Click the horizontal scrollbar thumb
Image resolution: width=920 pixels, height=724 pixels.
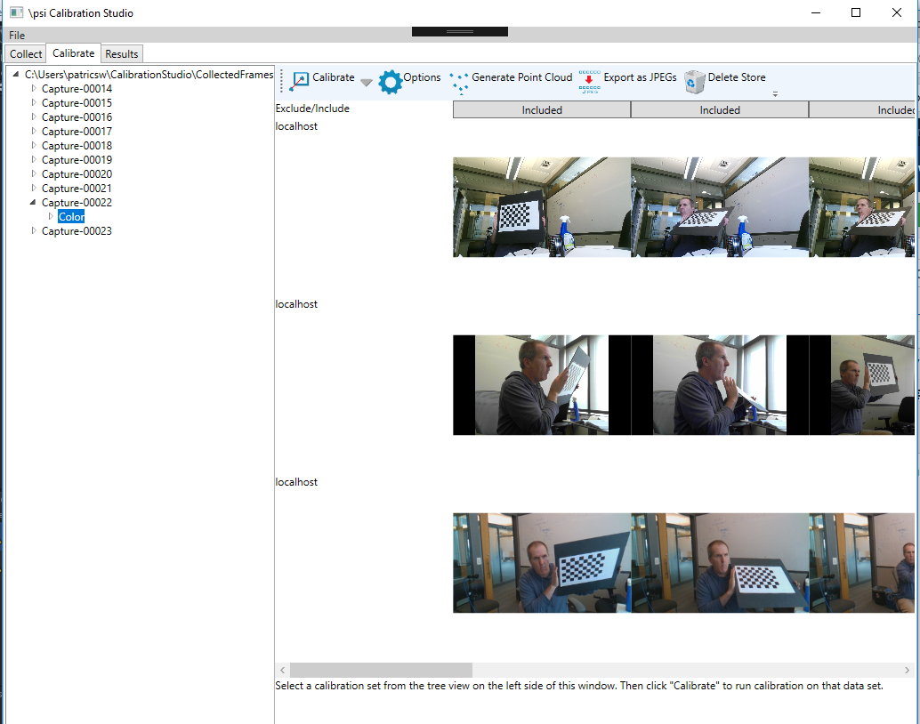coord(382,670)
